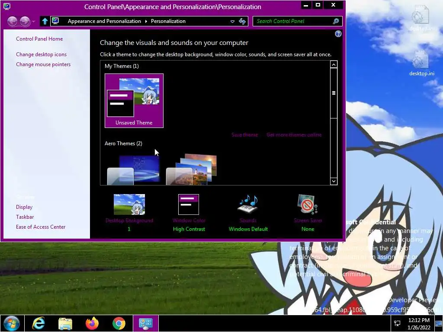The width and height of the screenshot is (443, 332).
Task: Click the High Contrast label
Action: point(189,229)
